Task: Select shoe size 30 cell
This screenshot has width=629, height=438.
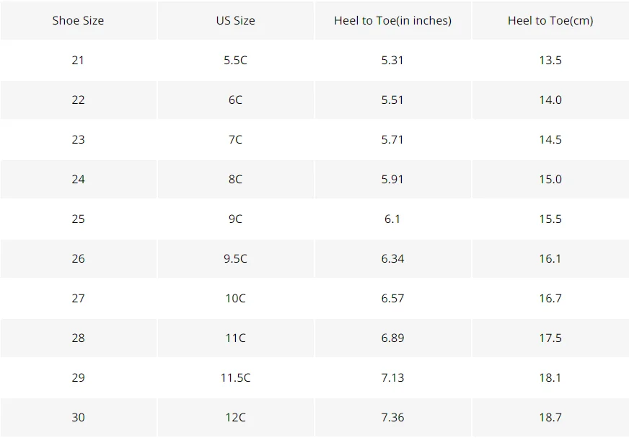Action: [x=78, y=418]
